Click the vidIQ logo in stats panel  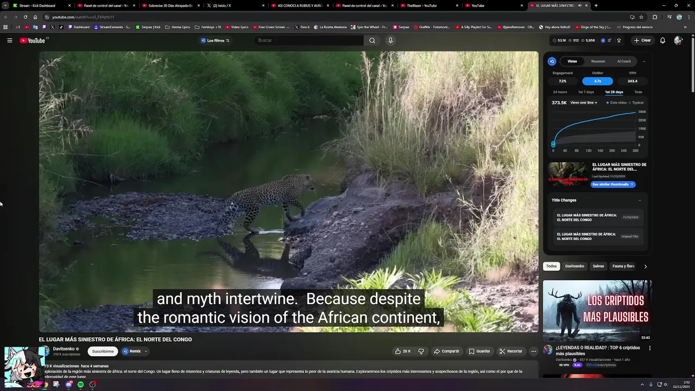tap(552, 61)
